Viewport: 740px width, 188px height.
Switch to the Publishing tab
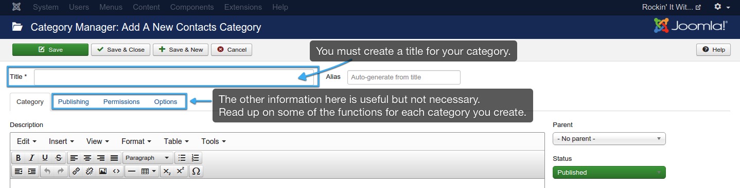[x=74, y=102]
